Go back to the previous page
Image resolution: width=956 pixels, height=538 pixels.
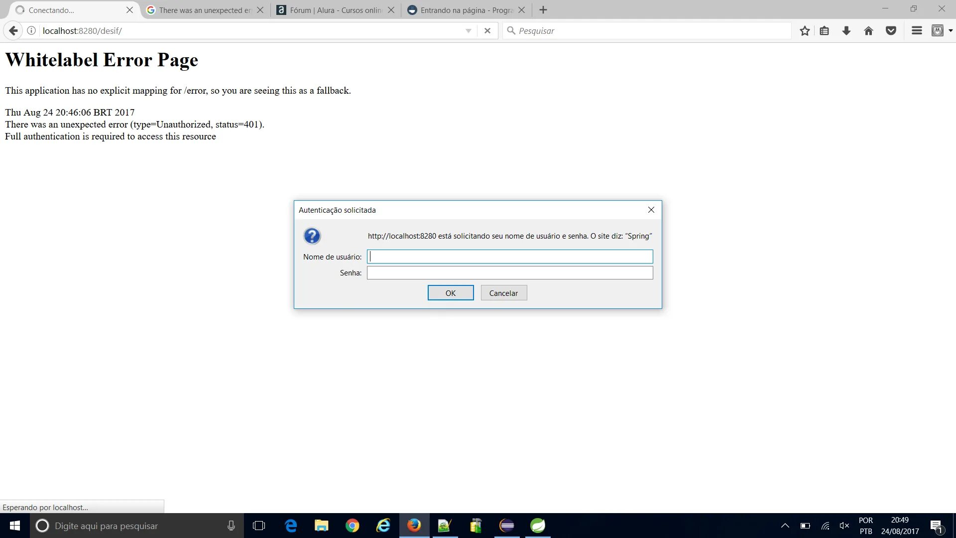coord(13,31)
